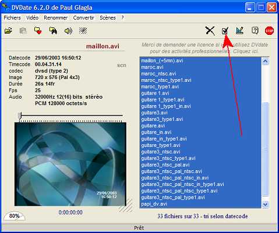Image resolution: width=279 pixels, height=233 pixels.
Task: Click the greyed paste clipboard icon
Action: 23,31
